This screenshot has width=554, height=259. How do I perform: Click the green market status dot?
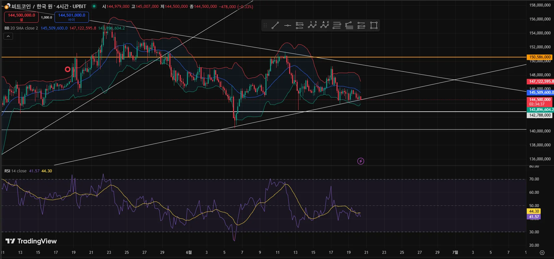click(94, 6)
